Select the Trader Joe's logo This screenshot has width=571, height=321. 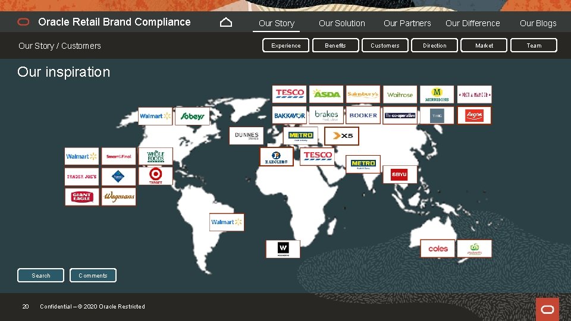(81, 177)
